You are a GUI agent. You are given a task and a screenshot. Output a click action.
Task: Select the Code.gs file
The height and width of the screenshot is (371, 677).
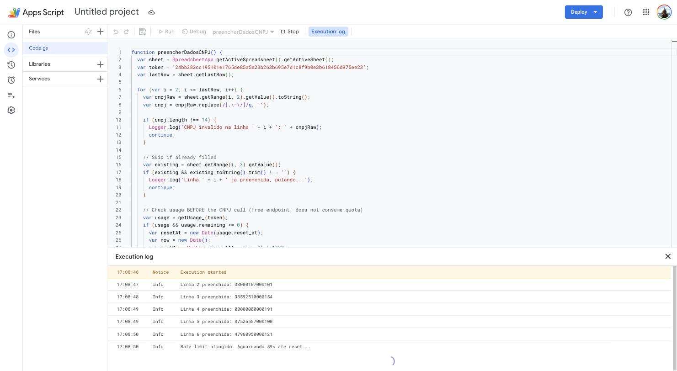pyautogui.click(x=65, y=48)
